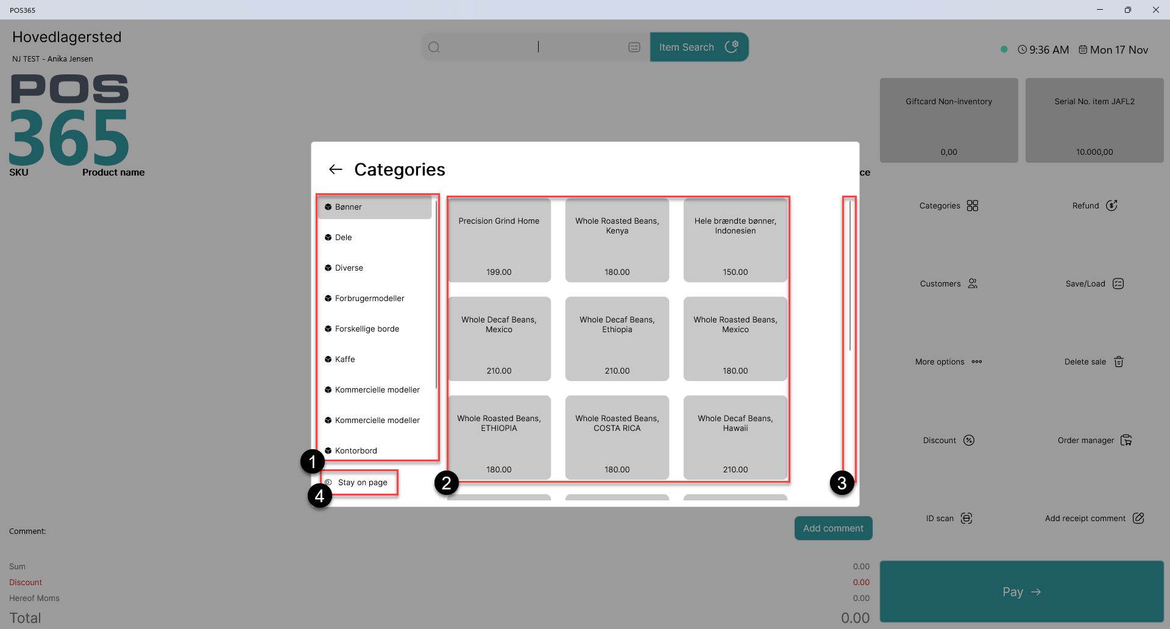Go back using the Categories arrow
This screenshot has width=1170, height=629.
tap(335, 169)
